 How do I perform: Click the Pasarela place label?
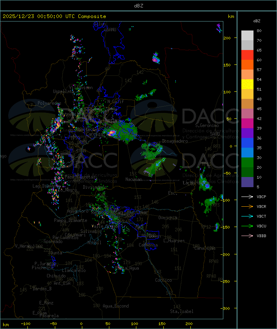point(49,316)
